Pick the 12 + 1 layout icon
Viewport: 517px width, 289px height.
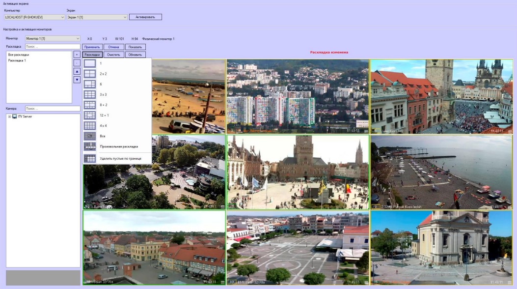90,115
